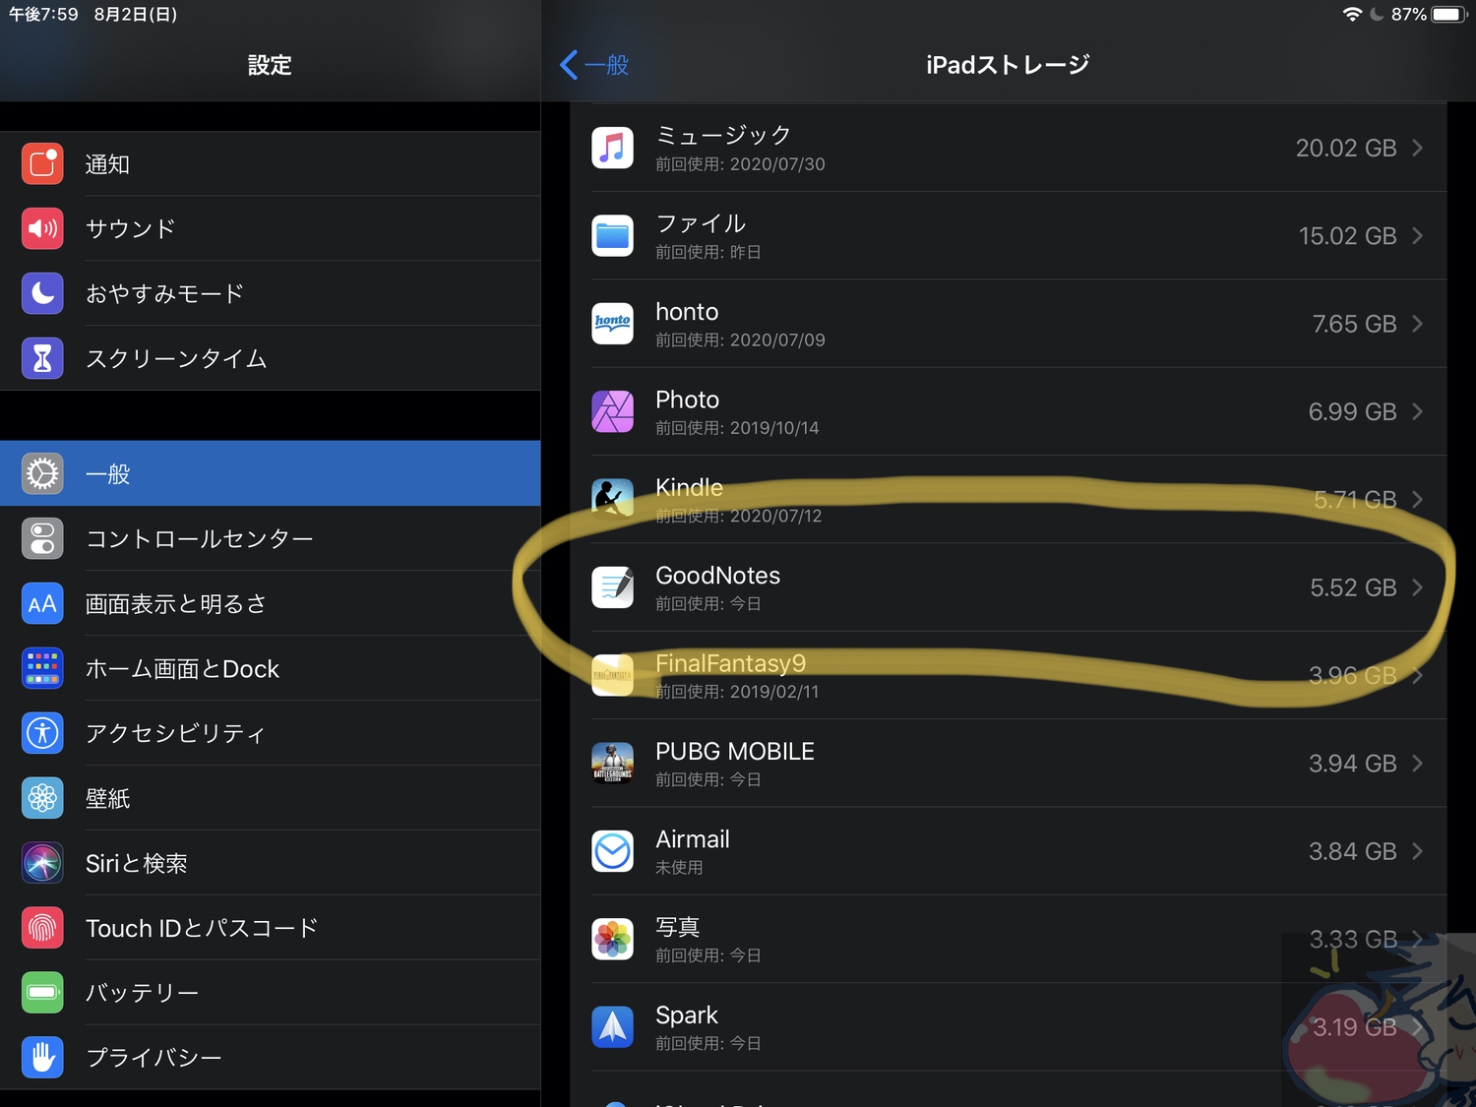Tap 前回使用: 2020/07/30 text
1476x1107 pixels.
pos(740,164)
